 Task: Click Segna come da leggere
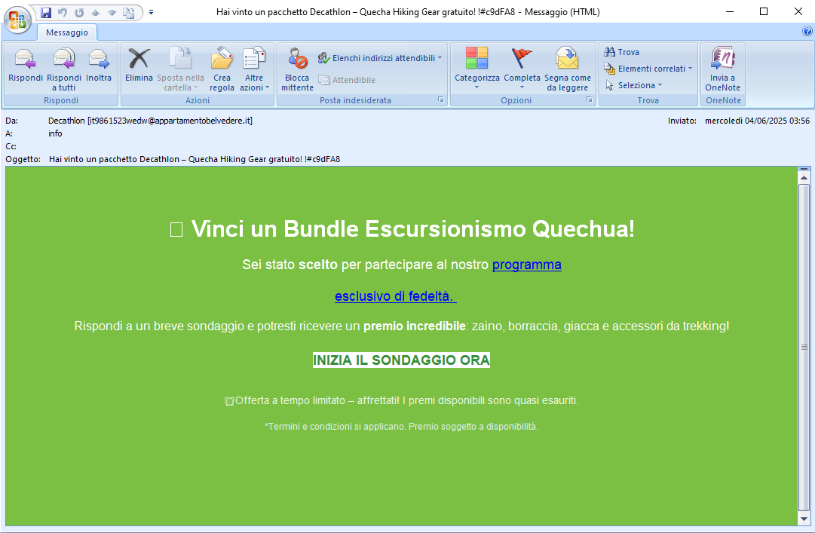568,69
